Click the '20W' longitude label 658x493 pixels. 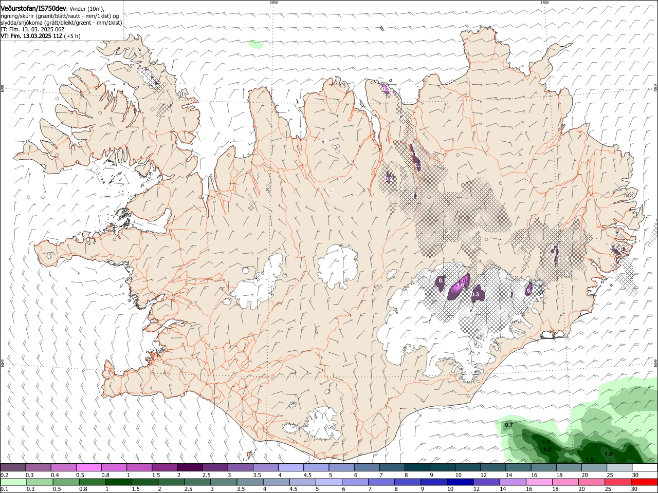click(273, 3)
